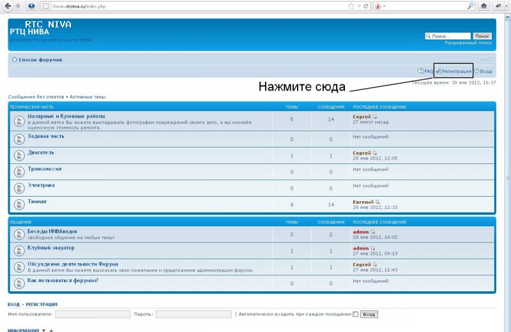Open the browser home page icon
The height and width of the screenshot is (332, 511).
(x=484, y=6)
